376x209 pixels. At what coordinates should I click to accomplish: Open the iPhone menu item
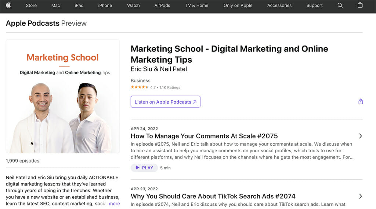(x=105, y=5)
